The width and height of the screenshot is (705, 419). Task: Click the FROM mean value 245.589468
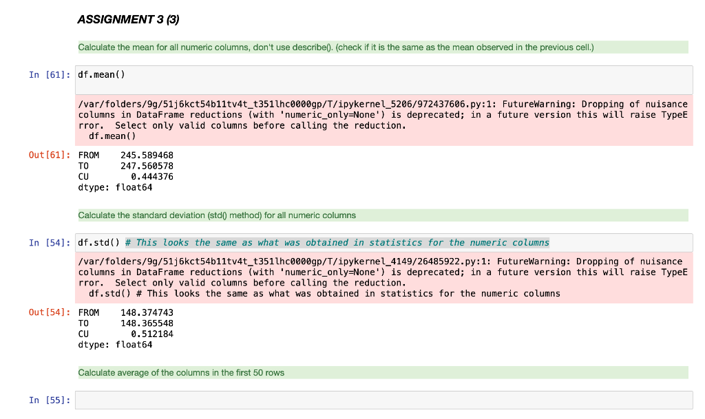[x=147, y=155]
